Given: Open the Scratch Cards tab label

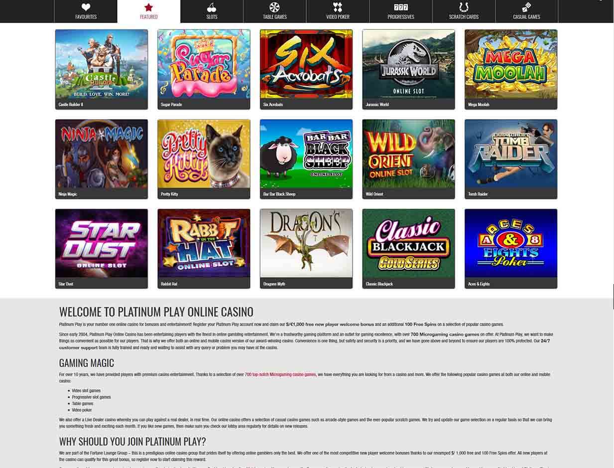Looking at the screenshot, I should (464, 17).
